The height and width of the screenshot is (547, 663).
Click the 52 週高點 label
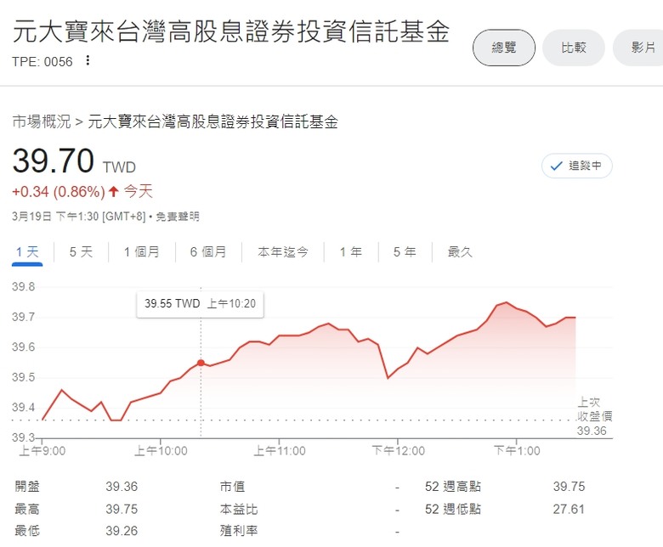(x=453, y=486)
